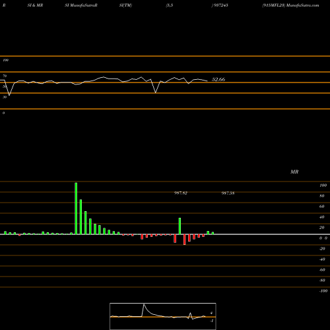Click the RSI axis label 30
This screenshot has height=330, width=330.
(5, 97)
